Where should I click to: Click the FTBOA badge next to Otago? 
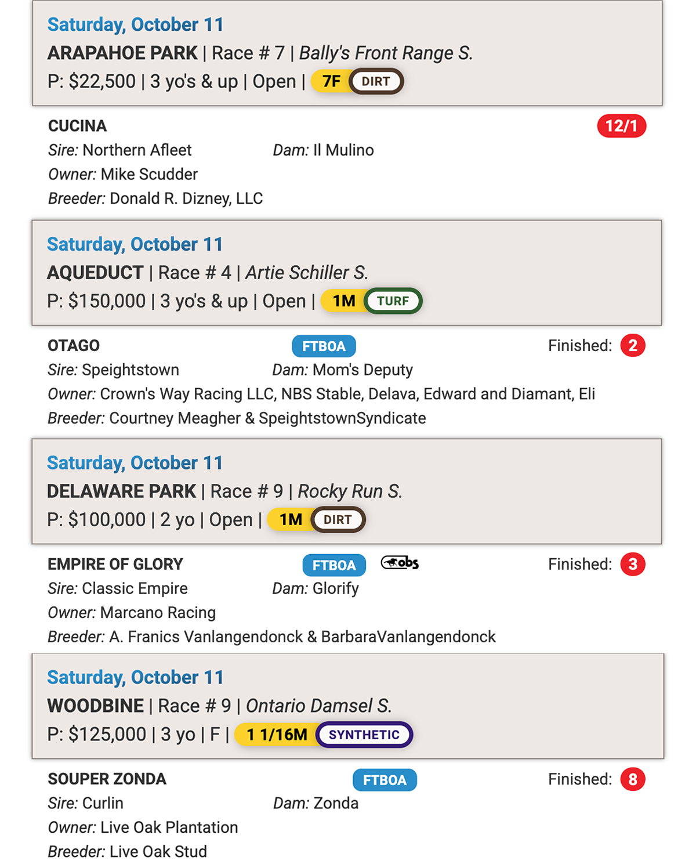point(324,346)
